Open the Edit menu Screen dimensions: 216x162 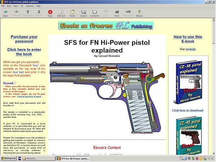(x=9, y=6)
